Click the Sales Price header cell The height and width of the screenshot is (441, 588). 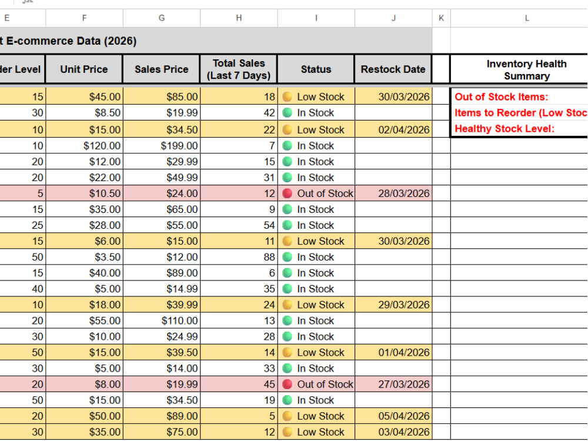(x=162, y=69)
